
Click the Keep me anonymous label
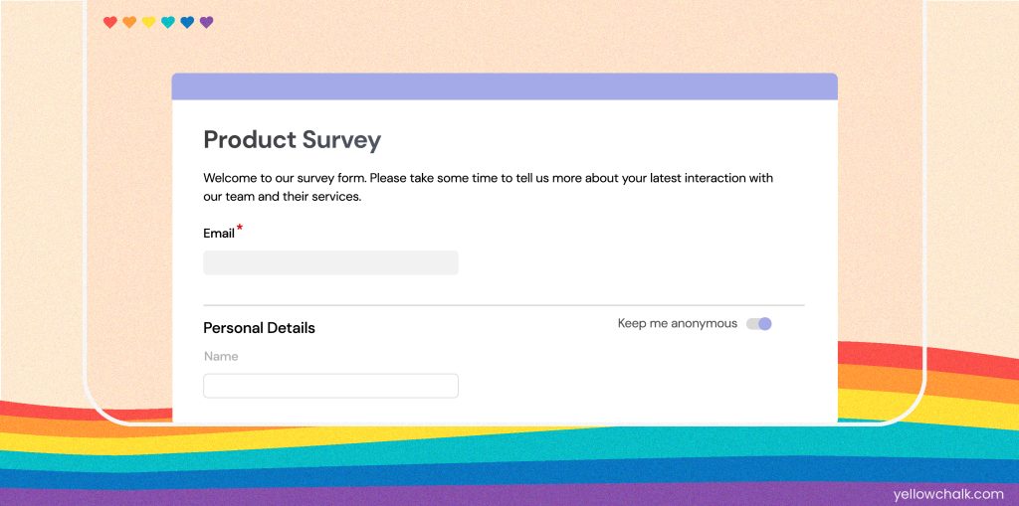(677, 323)
